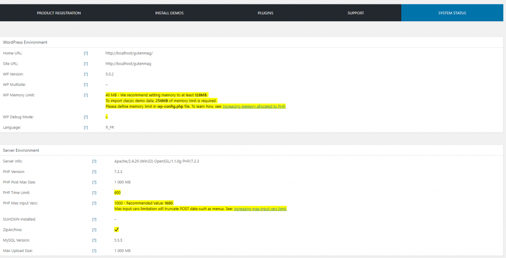
Task: Click the help icon next to WP Memory Limit
Action: coord(86,95)
